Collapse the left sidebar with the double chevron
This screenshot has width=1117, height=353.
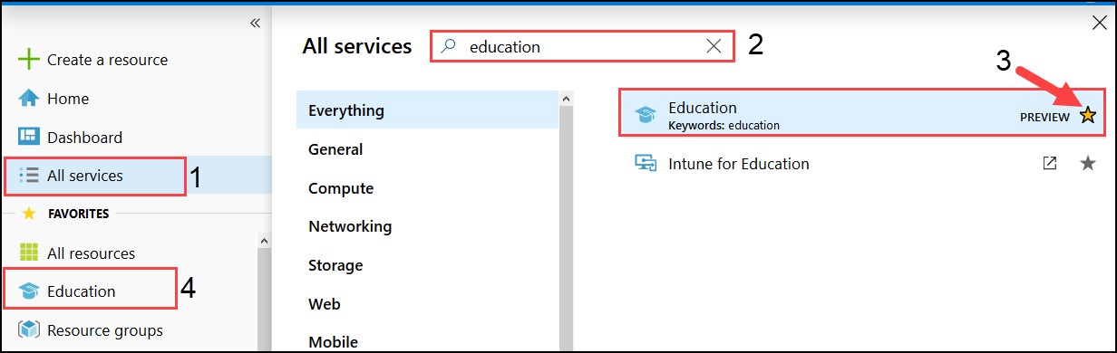[x=255, y=23]
